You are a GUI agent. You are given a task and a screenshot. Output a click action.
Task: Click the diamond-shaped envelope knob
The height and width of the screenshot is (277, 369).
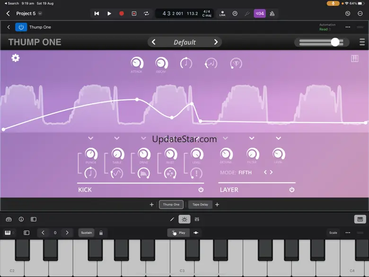pos(236,63)
